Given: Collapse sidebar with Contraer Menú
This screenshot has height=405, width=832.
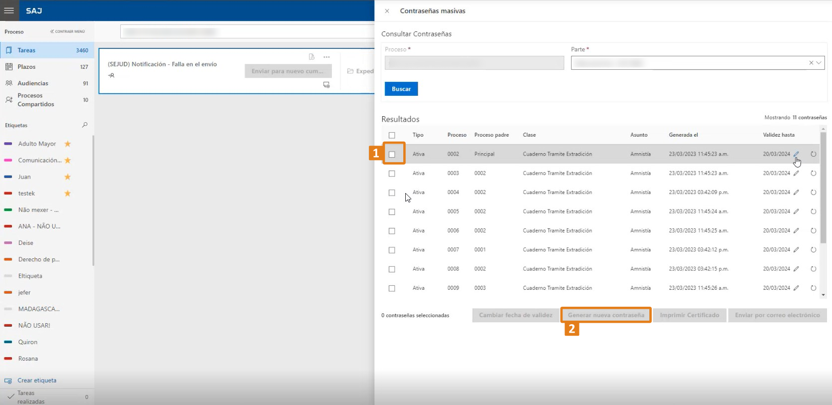Looking at the screenshot, I should [67, 31].
